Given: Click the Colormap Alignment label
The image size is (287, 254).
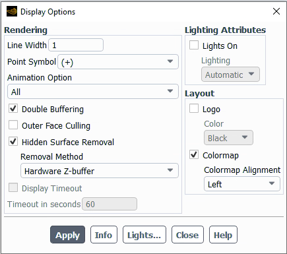Looking at the screenshot, I should [x=242, y=170].
